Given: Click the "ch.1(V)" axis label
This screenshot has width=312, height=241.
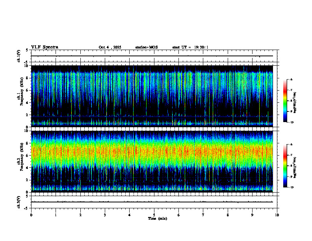Looking at the screenshot, I should [19, 56].
